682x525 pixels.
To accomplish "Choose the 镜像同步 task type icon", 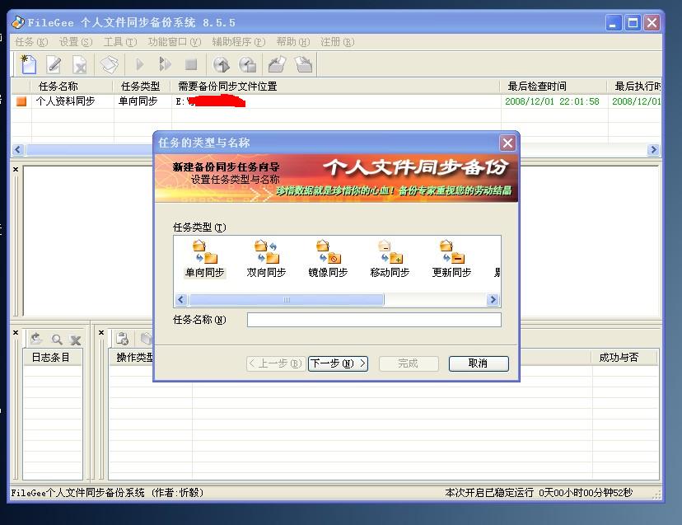I will coord(328,260).
